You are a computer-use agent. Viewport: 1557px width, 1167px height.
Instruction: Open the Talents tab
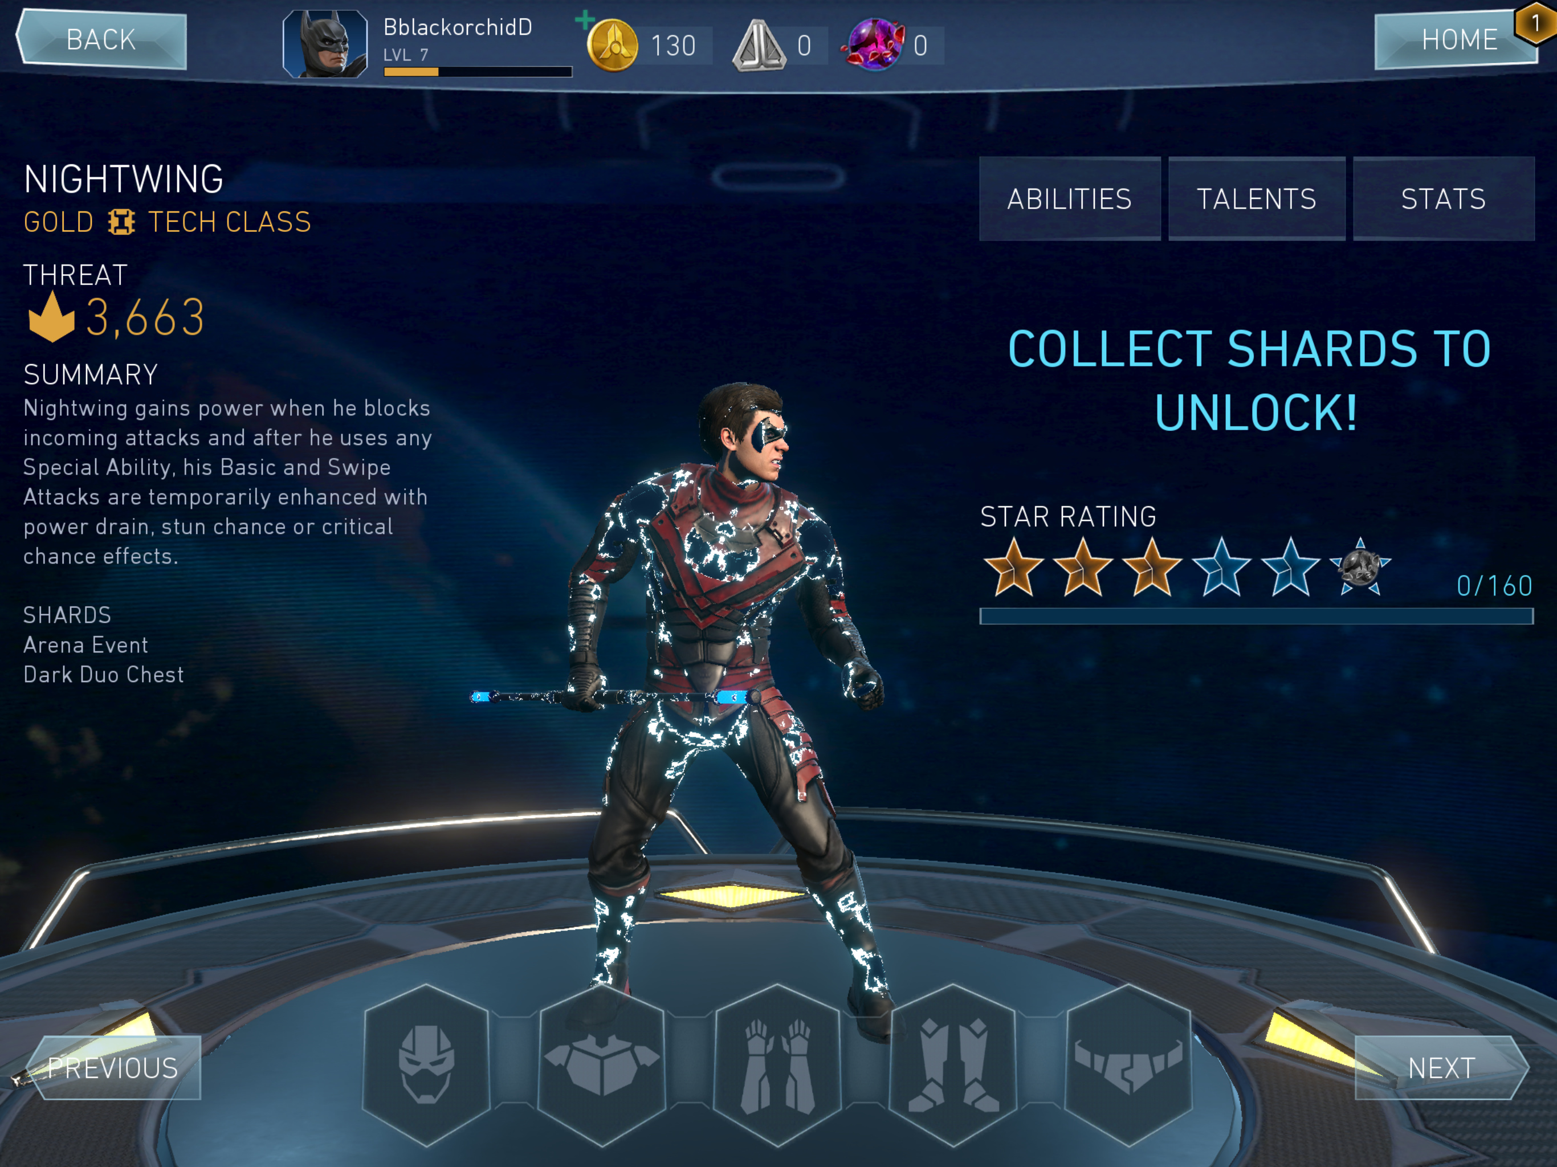pyautogui.click(x=1257, y=199)
